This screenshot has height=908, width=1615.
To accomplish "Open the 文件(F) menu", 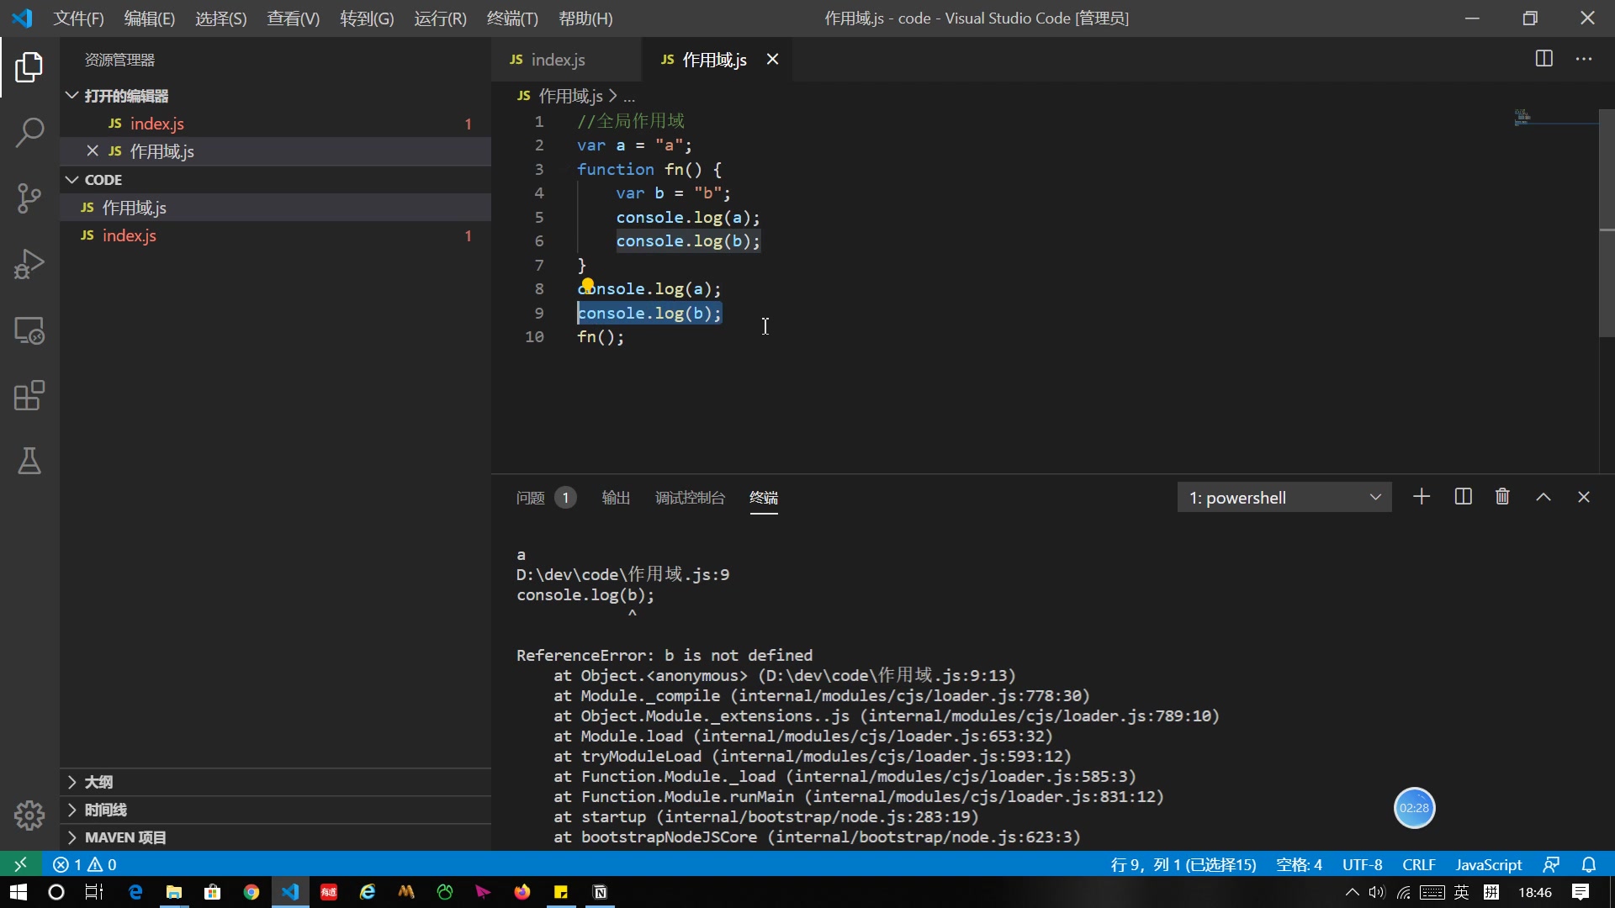I will [79, 18].
